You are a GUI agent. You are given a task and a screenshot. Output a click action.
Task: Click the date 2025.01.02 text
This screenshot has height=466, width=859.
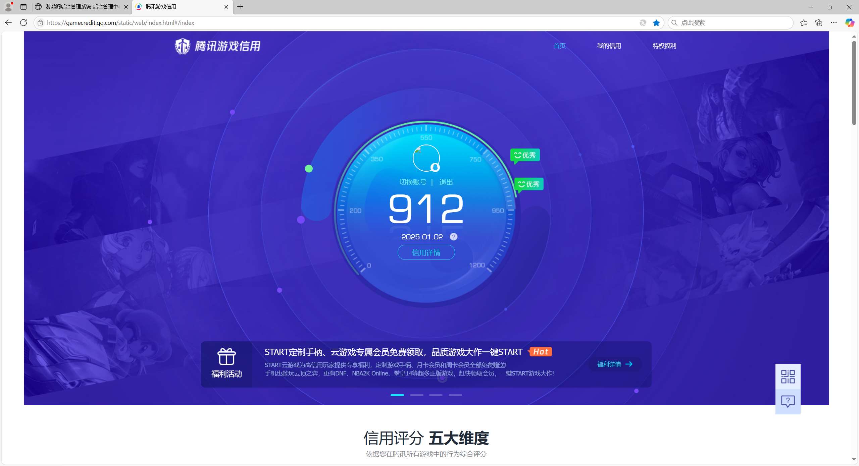point(422,237)
